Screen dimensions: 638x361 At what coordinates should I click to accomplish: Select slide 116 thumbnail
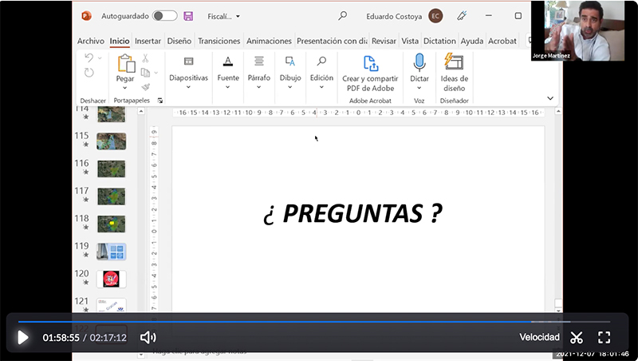(111, 169)
